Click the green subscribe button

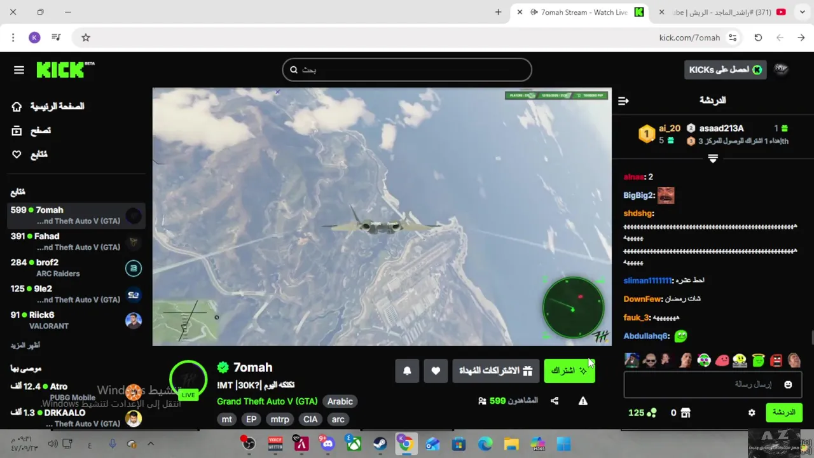pyautogui.click(x=569, y=371)
